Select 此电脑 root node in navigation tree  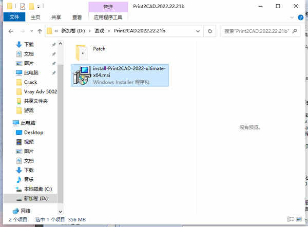tap(28, 123)
